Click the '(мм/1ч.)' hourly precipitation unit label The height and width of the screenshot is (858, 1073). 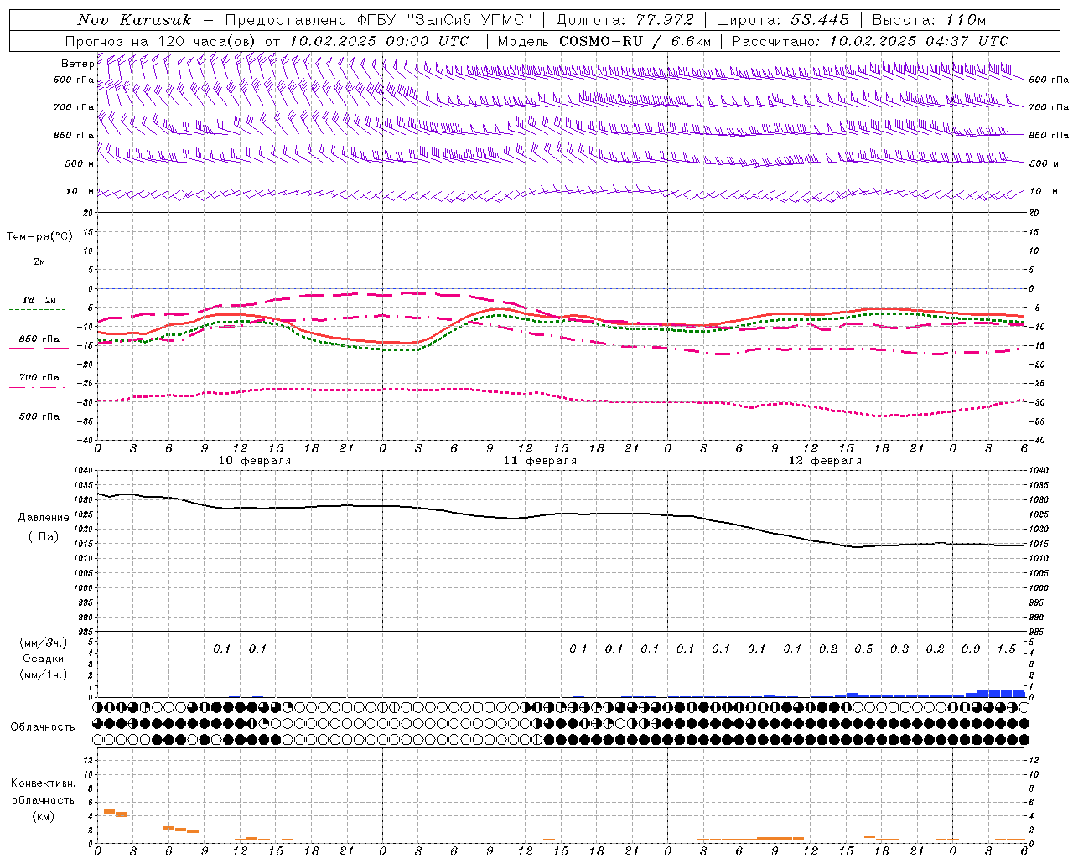tap(43, 675)
